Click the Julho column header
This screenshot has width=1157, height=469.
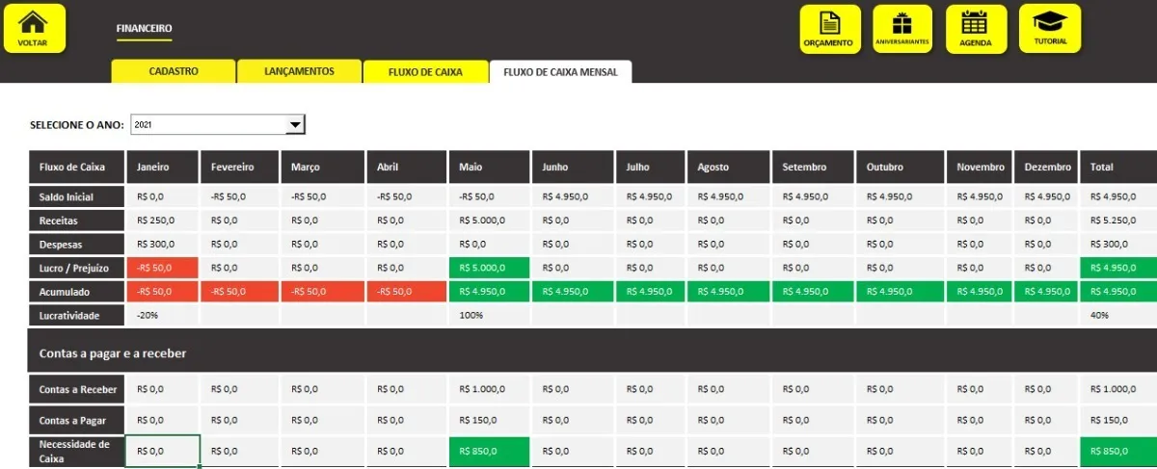(x=651, y=167)
